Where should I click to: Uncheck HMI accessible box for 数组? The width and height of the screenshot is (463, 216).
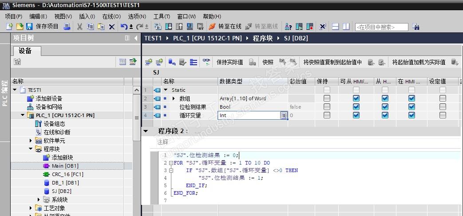point(356,98)
